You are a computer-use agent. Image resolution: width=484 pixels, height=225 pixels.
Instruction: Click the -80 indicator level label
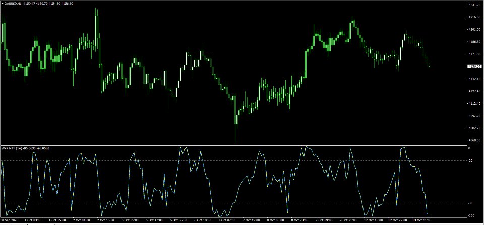coord(471,203)
